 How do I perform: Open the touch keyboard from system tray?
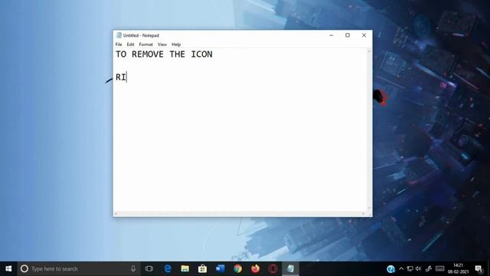pos(439,268)
